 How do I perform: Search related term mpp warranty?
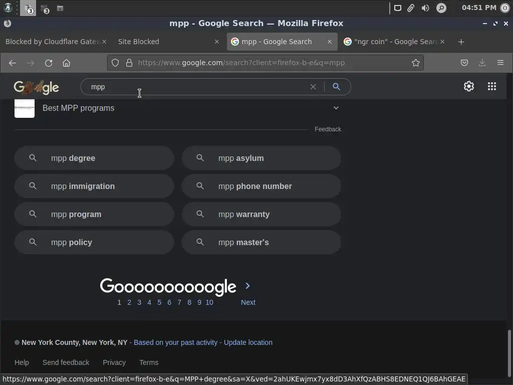click(x=262, y=215)
